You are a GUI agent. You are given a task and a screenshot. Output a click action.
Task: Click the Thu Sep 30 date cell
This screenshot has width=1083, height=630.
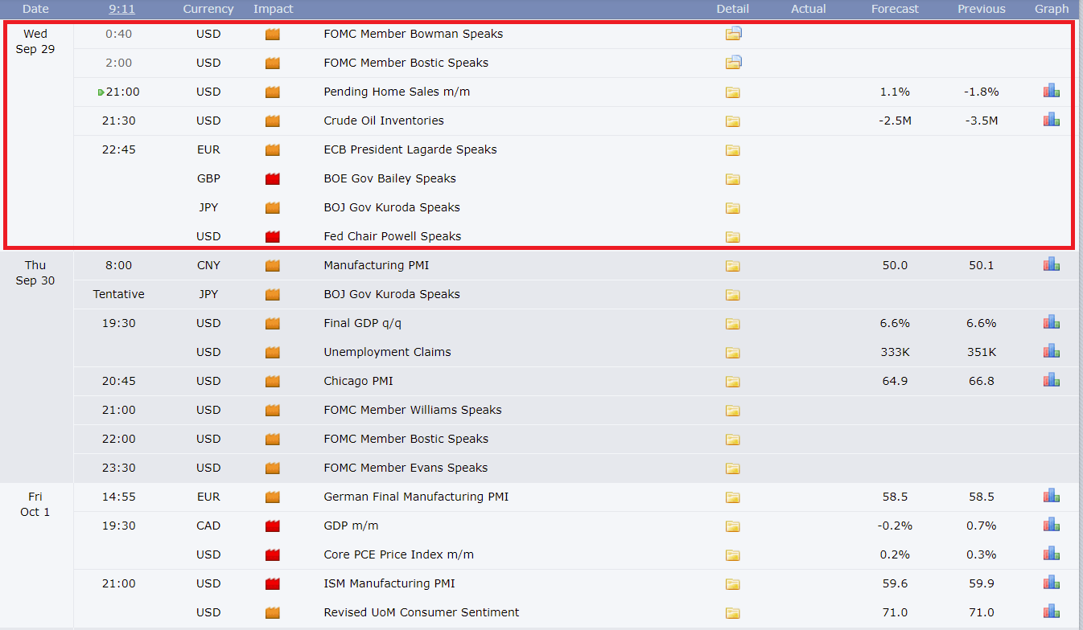click(x=35, y=272)
